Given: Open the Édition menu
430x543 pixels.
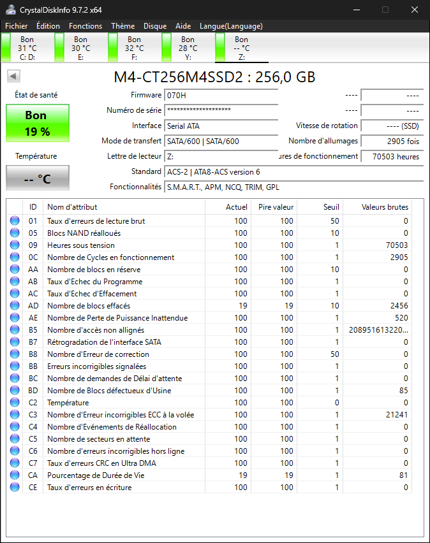Looking at the screenshot, I should click(48, 26).
